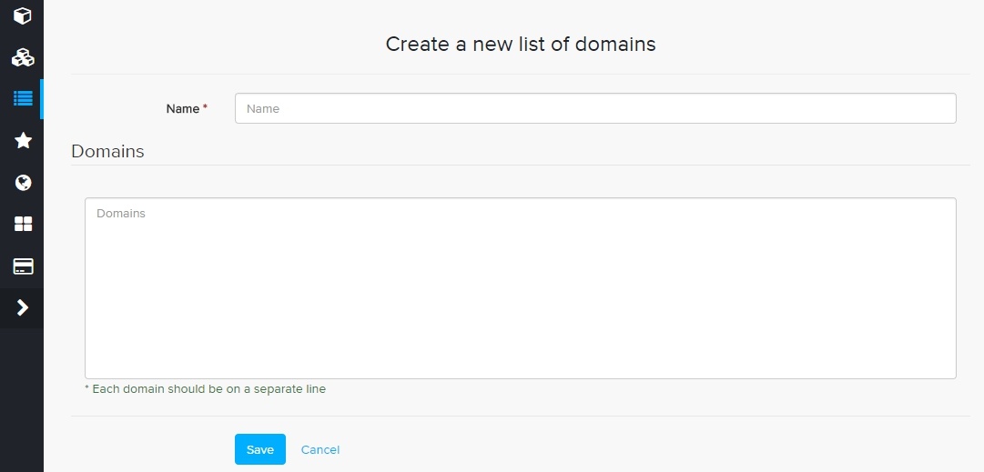This screenshot has width=984, height=472.
Task: Expand the sidebar with the chevron arrow
Action: (23, 308)
